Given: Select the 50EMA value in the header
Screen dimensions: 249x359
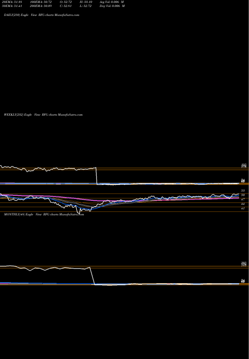Looking at the screenshot, I should tap(12, 6).
